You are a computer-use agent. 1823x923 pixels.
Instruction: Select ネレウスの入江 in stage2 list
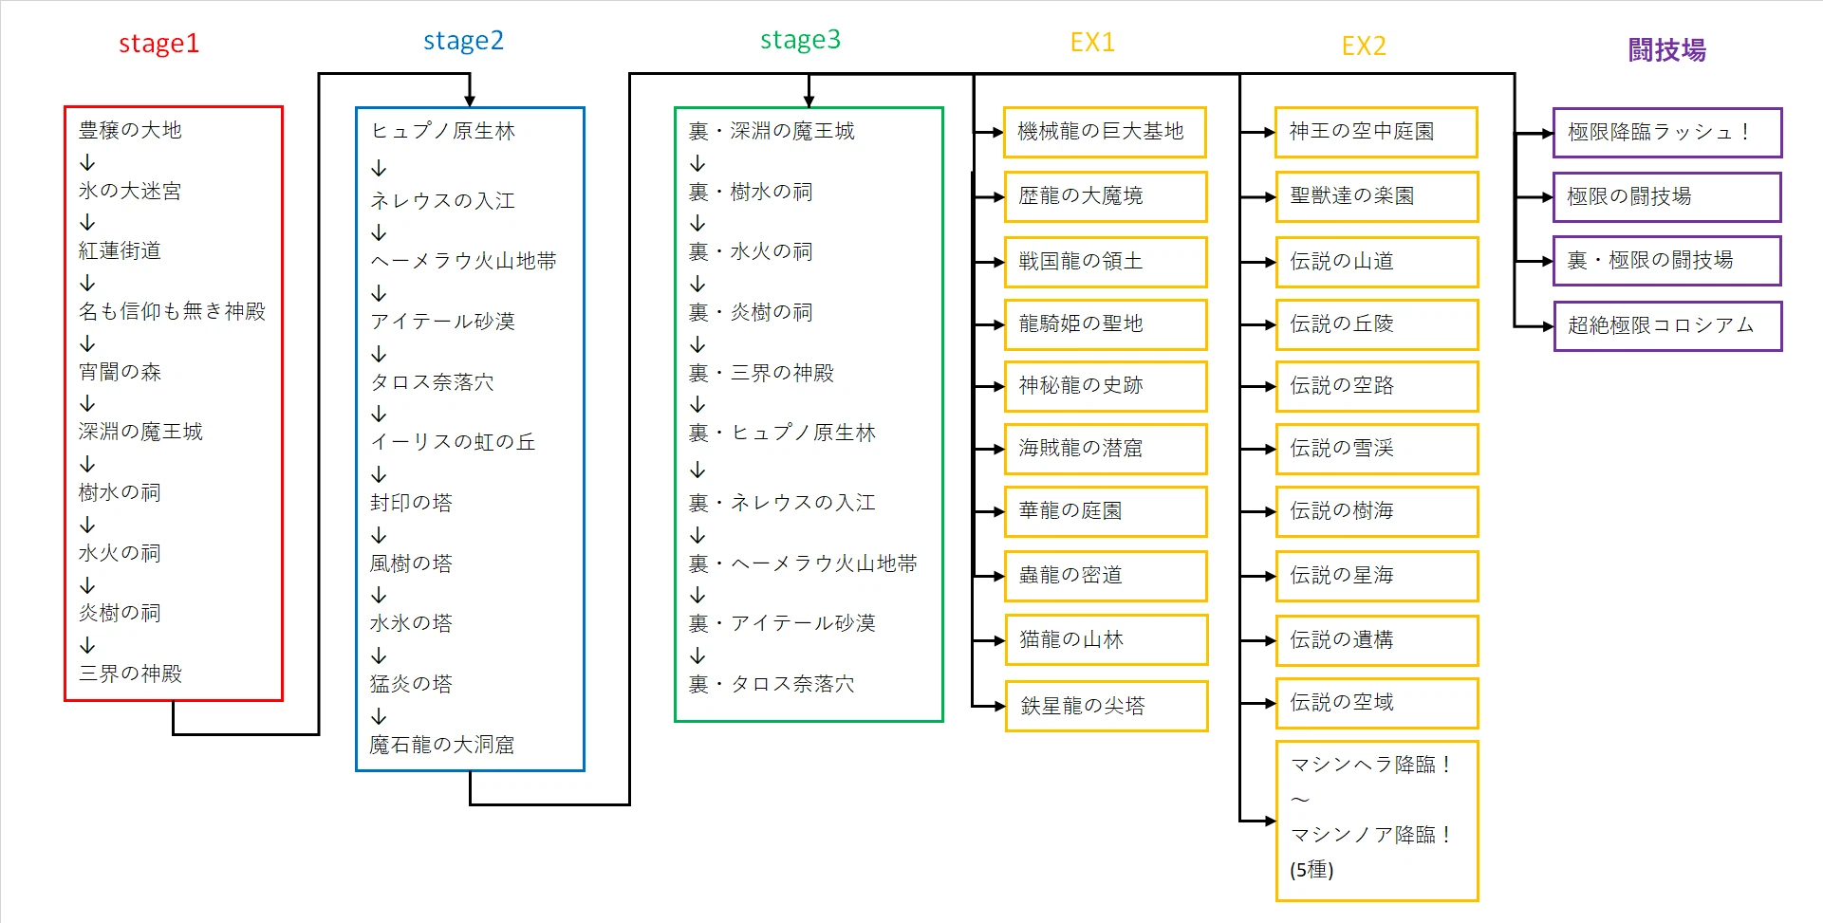click(x=442, y=200)
